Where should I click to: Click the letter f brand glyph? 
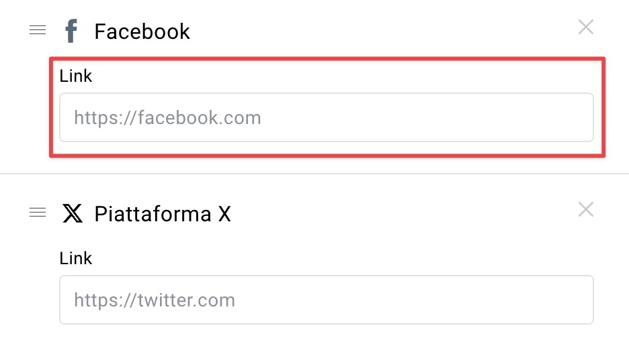click(x=71, y=31)
